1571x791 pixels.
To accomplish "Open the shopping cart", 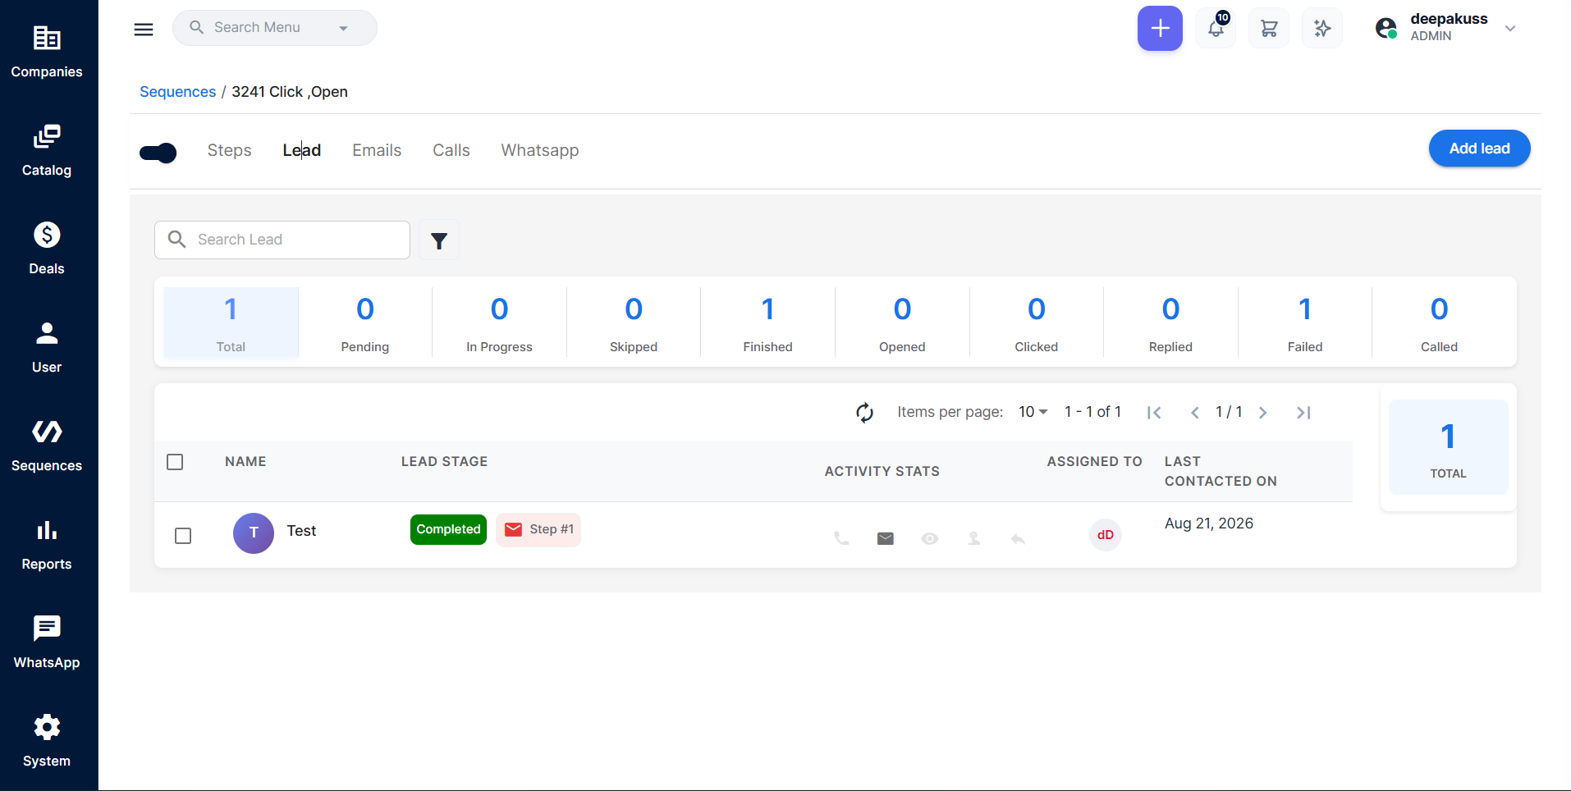I will [x=1269, y=29].
